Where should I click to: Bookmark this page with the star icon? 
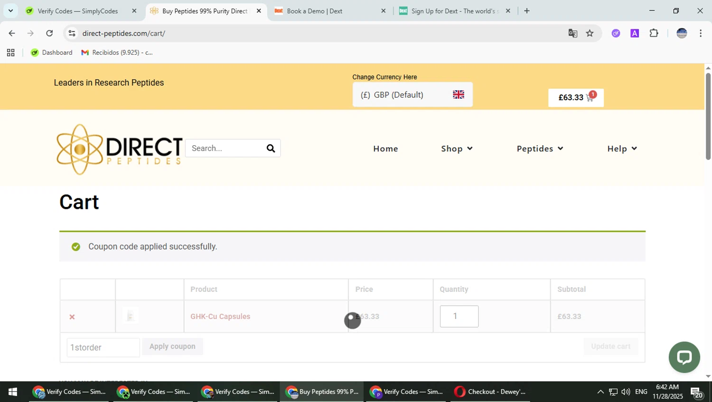click(590, 33)
